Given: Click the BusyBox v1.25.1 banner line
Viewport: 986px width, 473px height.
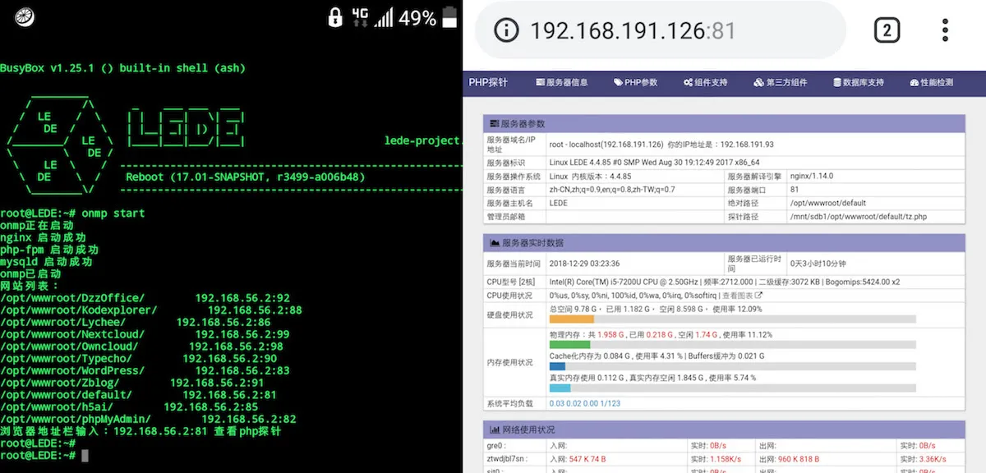Looking at the screenshot, I should coord(123,68).
